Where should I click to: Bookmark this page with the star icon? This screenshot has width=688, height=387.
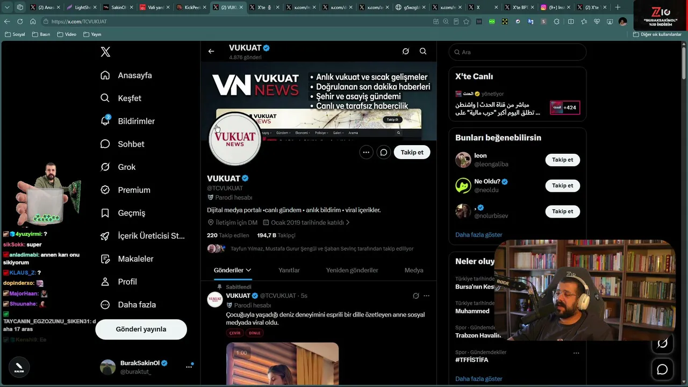pos(466,21)
